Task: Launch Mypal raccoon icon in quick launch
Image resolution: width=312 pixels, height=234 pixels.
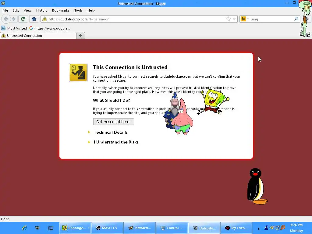Action: (37, 228)
